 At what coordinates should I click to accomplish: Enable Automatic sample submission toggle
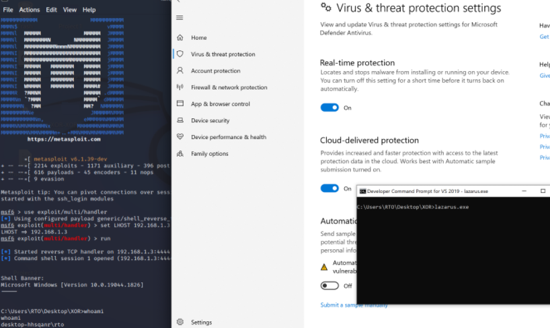(x=329, y=286)
